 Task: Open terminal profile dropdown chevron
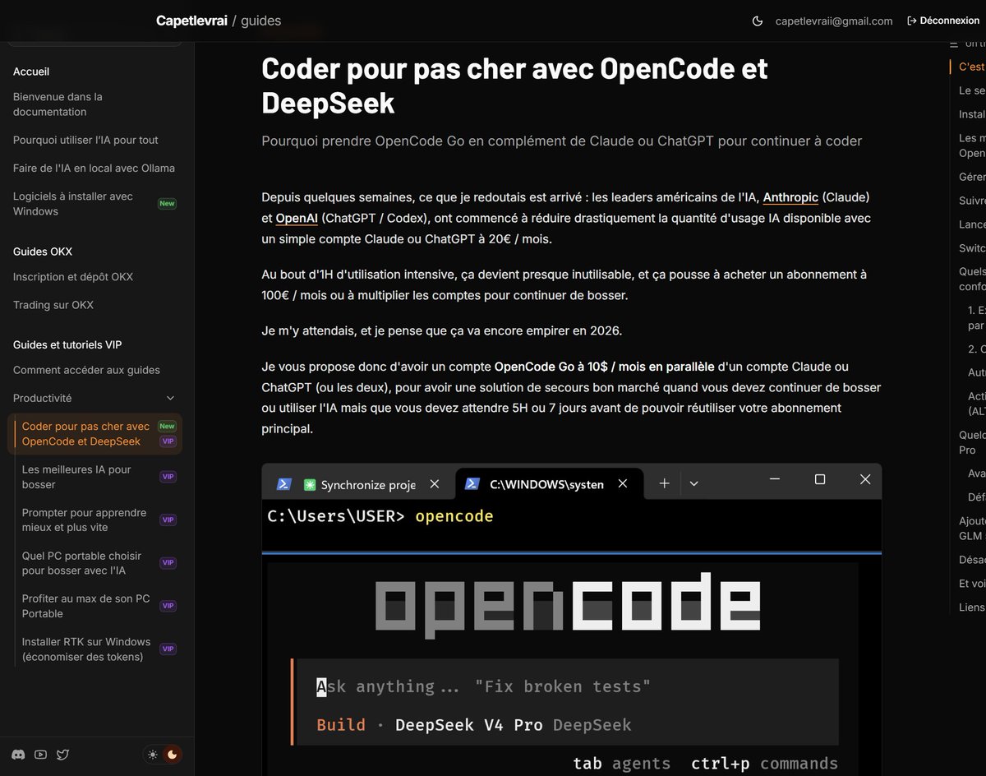click(693, 483)
